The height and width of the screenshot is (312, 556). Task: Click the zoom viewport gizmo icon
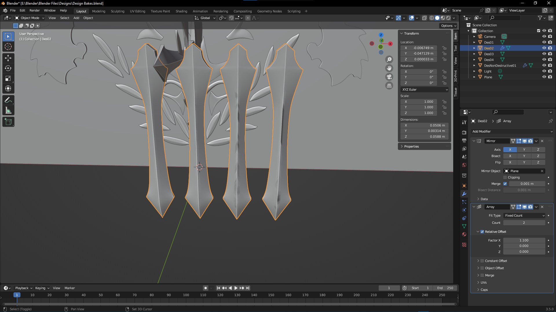[389, 60]
